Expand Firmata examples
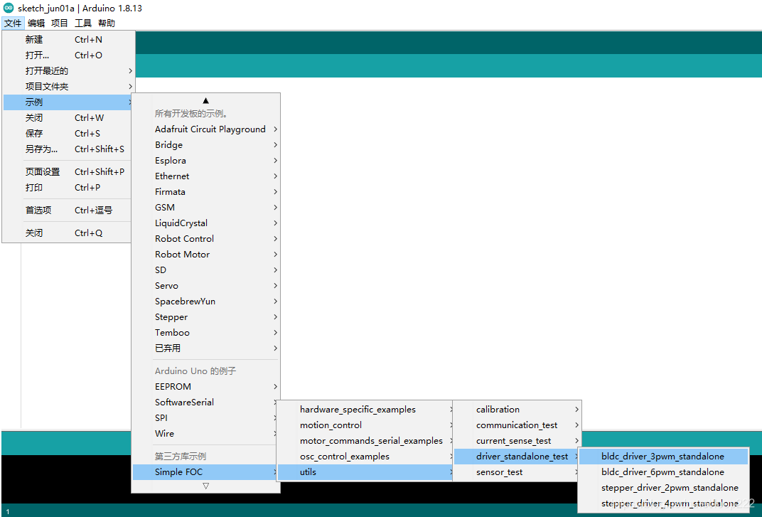762x517 pixels. point(205,191)
